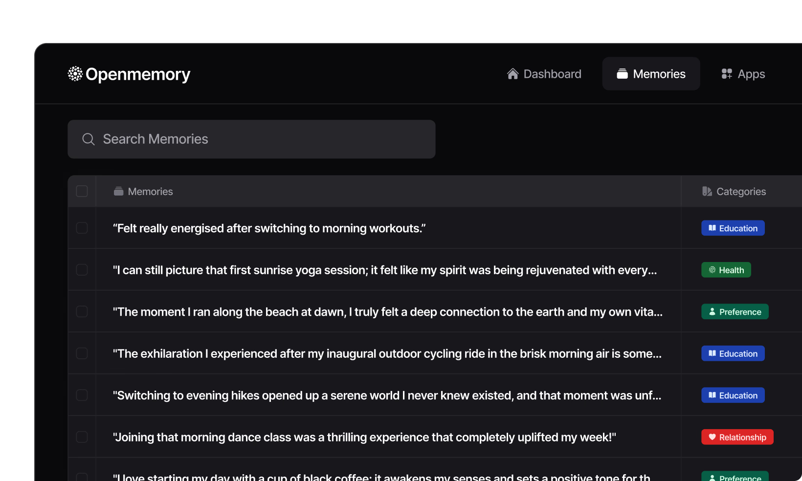802x481 pixels.
Task: Select the morning dance class memory checkbox
Action: [82, 437]
